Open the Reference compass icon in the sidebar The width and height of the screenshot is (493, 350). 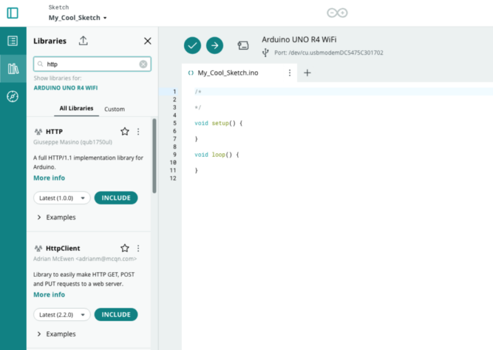click(13, 96)
